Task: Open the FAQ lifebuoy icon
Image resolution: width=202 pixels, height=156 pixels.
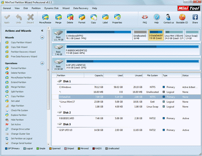Action: (x=145, y=17)
